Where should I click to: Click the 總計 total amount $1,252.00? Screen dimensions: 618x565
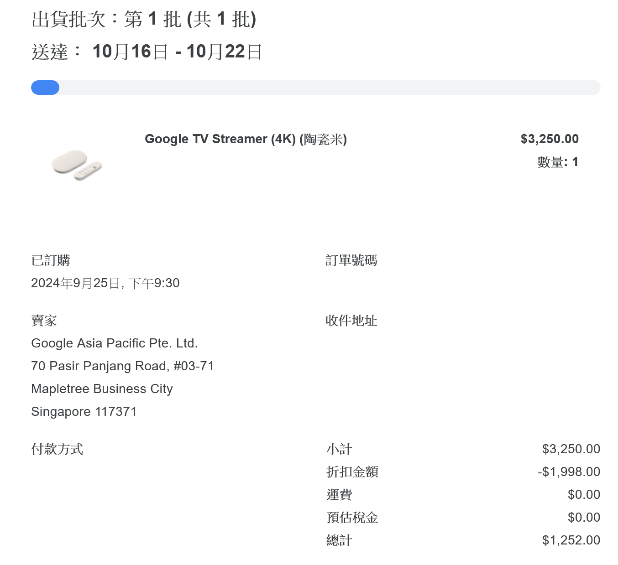[x=571, y=540]
